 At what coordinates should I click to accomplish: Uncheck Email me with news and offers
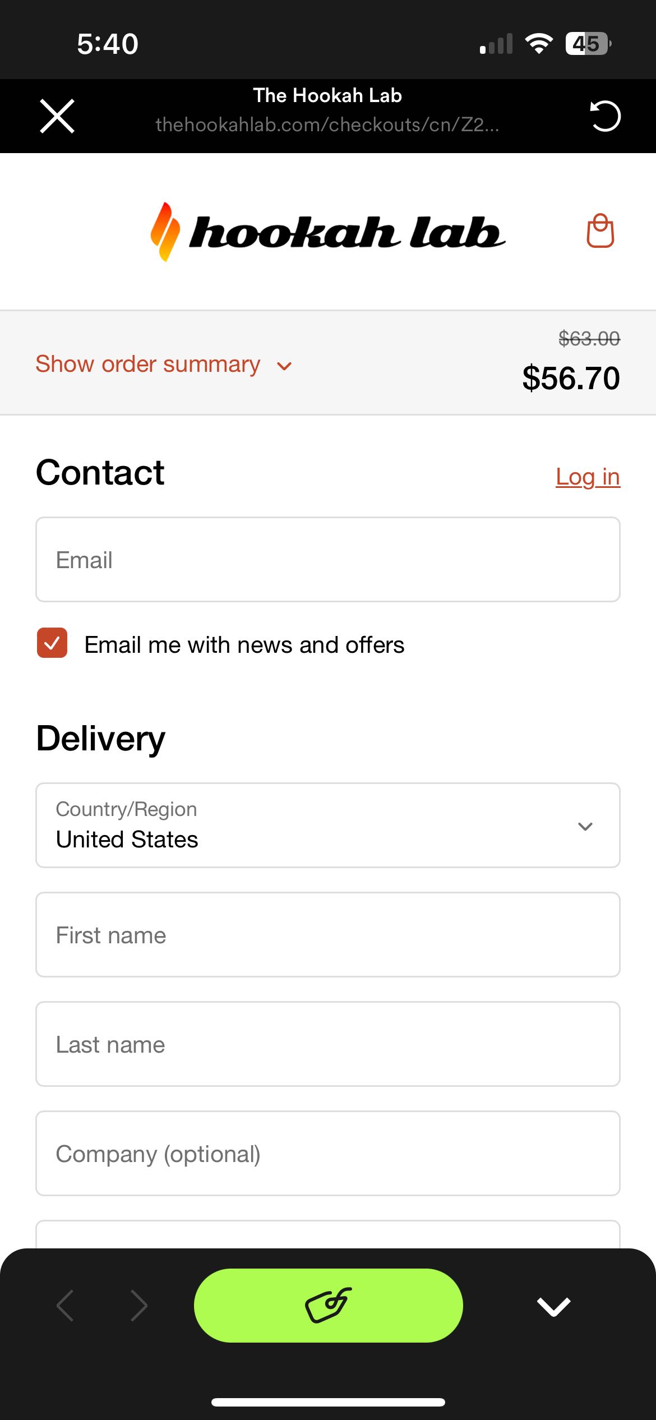coord(52,643)
